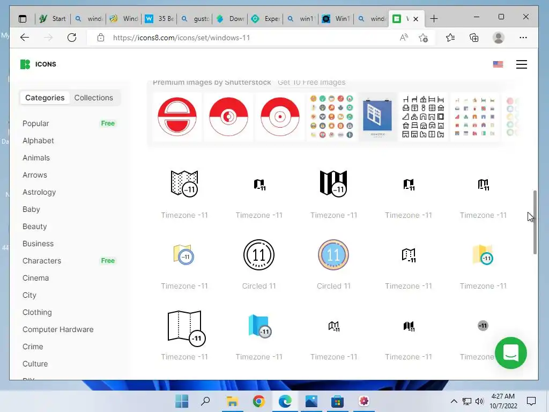Switch to the gusto browser tab
Screen dimensions: 549x412
[195, 19]
